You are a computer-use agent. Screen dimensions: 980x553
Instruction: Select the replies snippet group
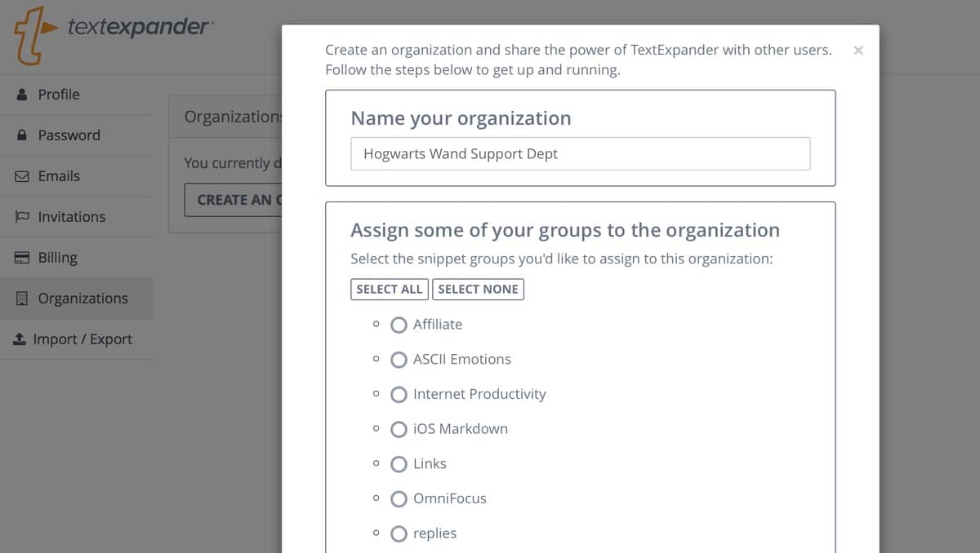pyautogui.click(x=399, y=534)
